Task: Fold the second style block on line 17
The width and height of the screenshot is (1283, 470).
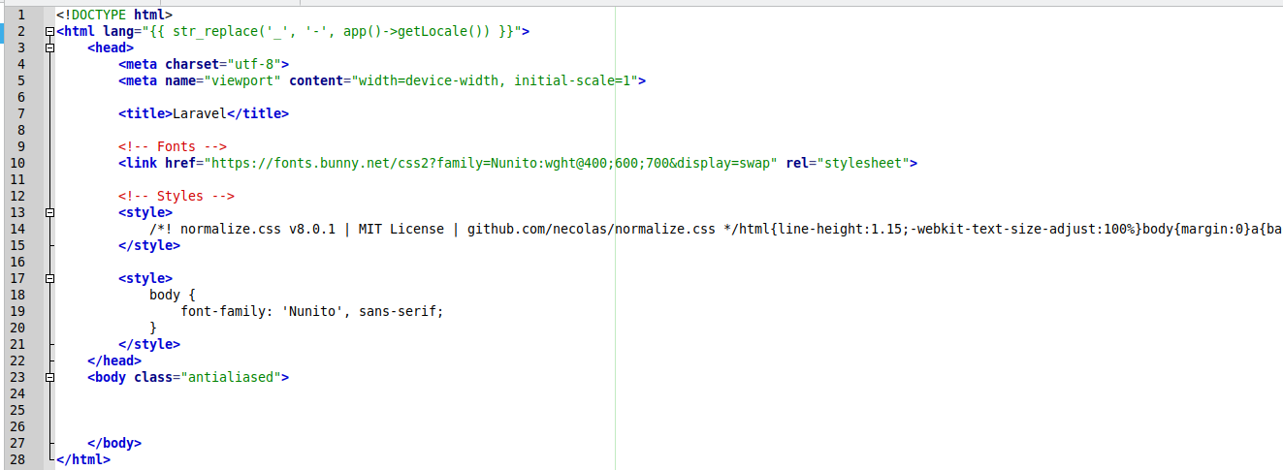Action: coord(49,279)
